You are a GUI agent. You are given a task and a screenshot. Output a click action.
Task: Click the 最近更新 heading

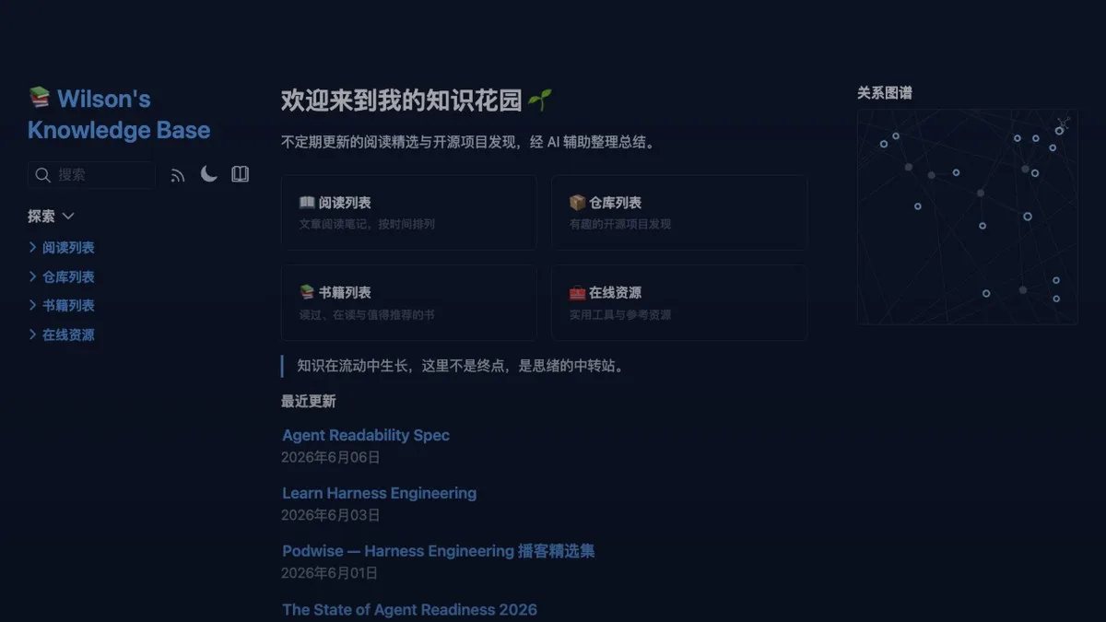pos(309,401)
